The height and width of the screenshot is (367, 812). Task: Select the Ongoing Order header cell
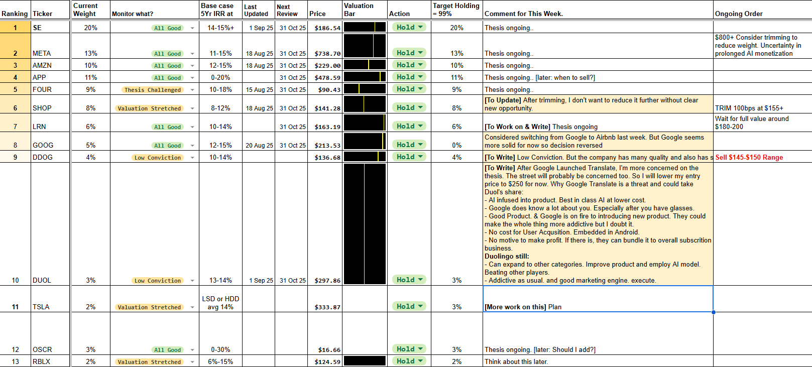pyautogui.click(x=763, y=10)
